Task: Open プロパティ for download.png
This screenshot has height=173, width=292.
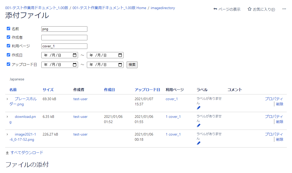Action: tap(274, 117)
